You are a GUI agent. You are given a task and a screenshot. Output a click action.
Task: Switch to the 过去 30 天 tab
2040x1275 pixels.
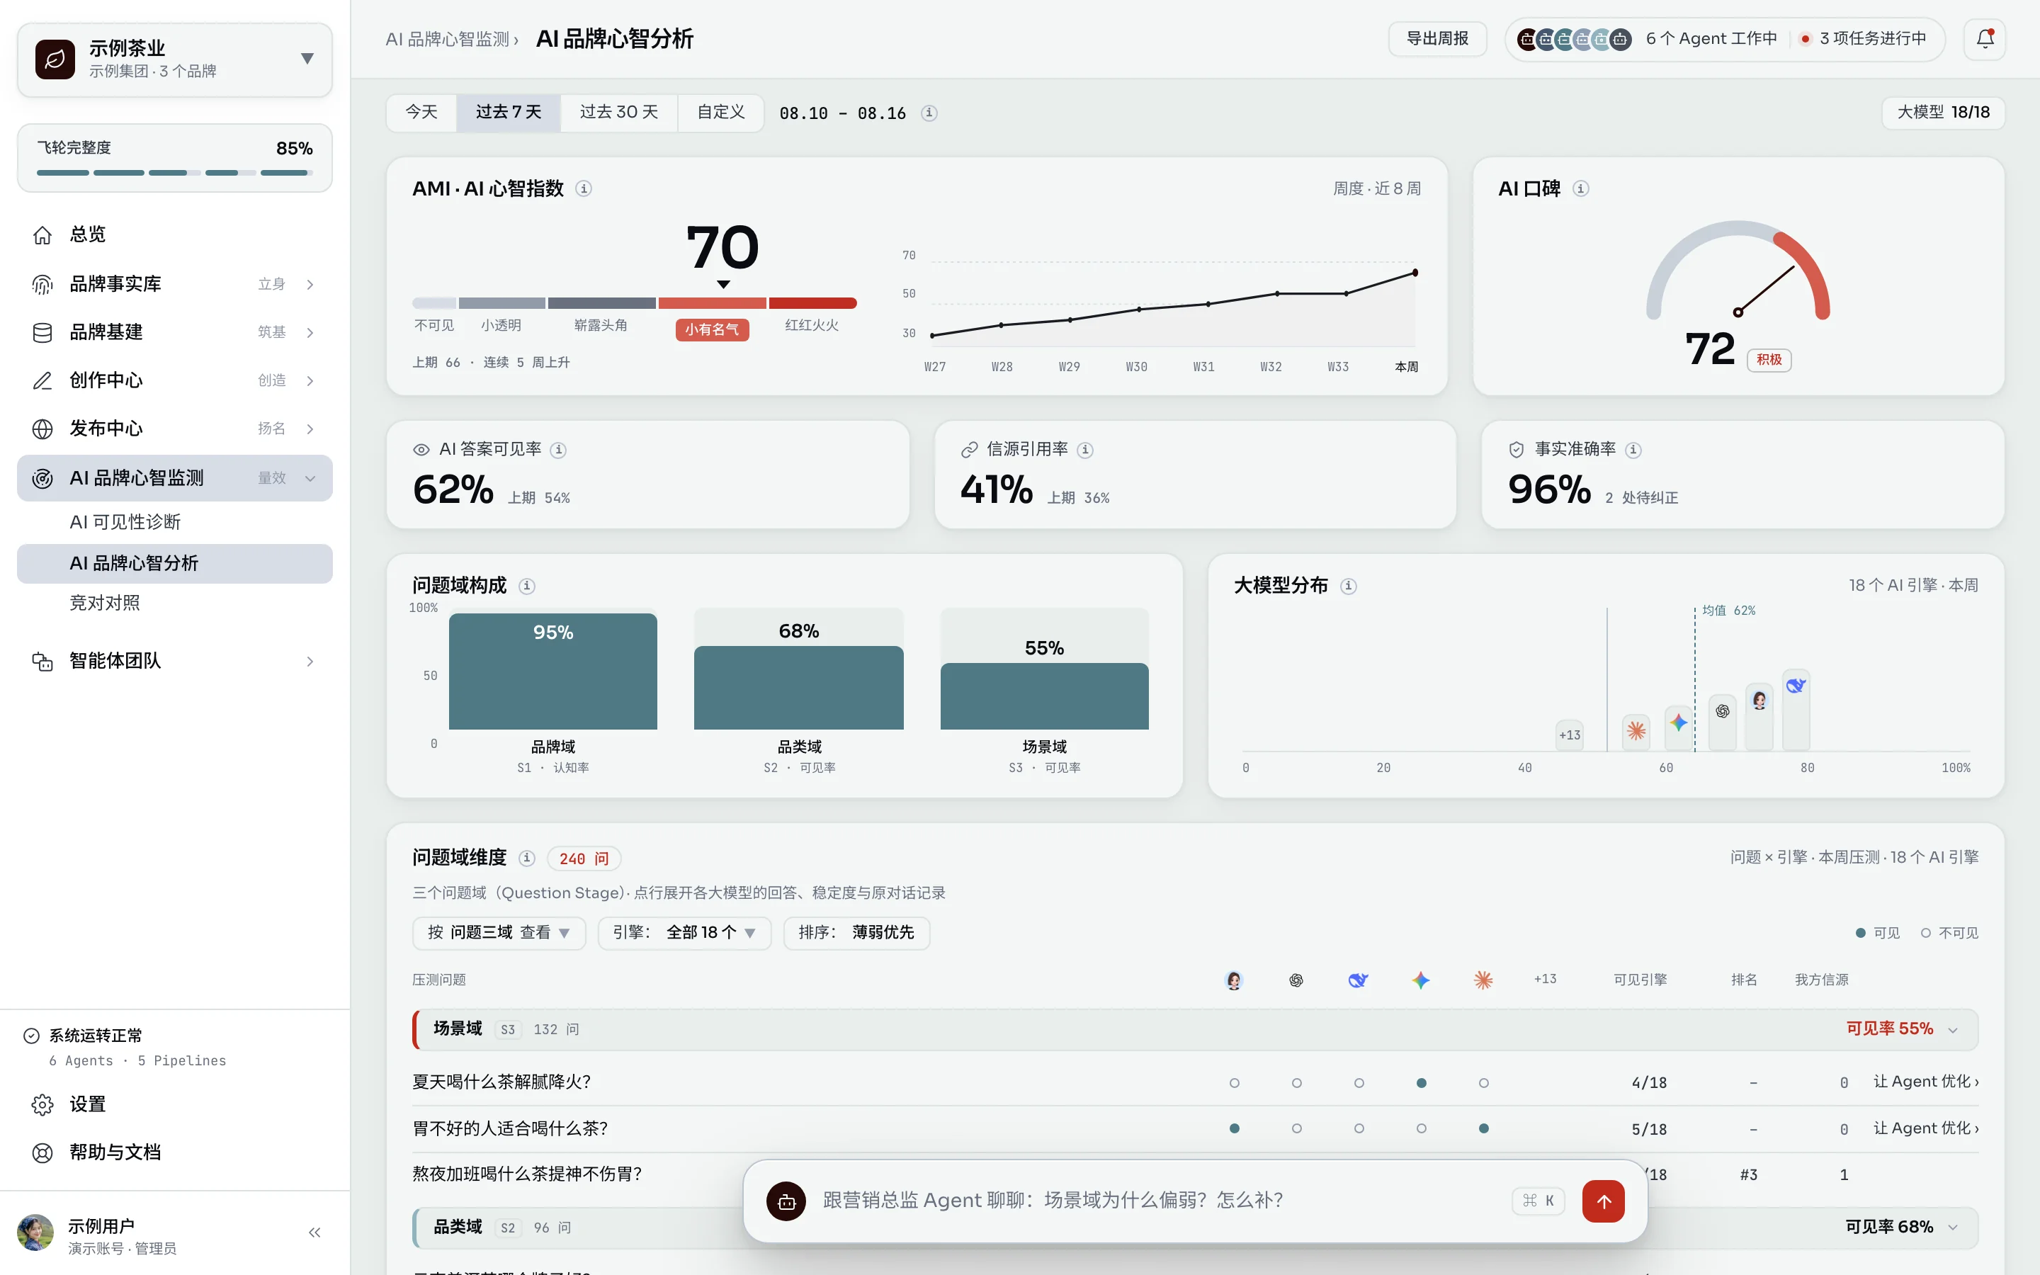coord(619,112)
